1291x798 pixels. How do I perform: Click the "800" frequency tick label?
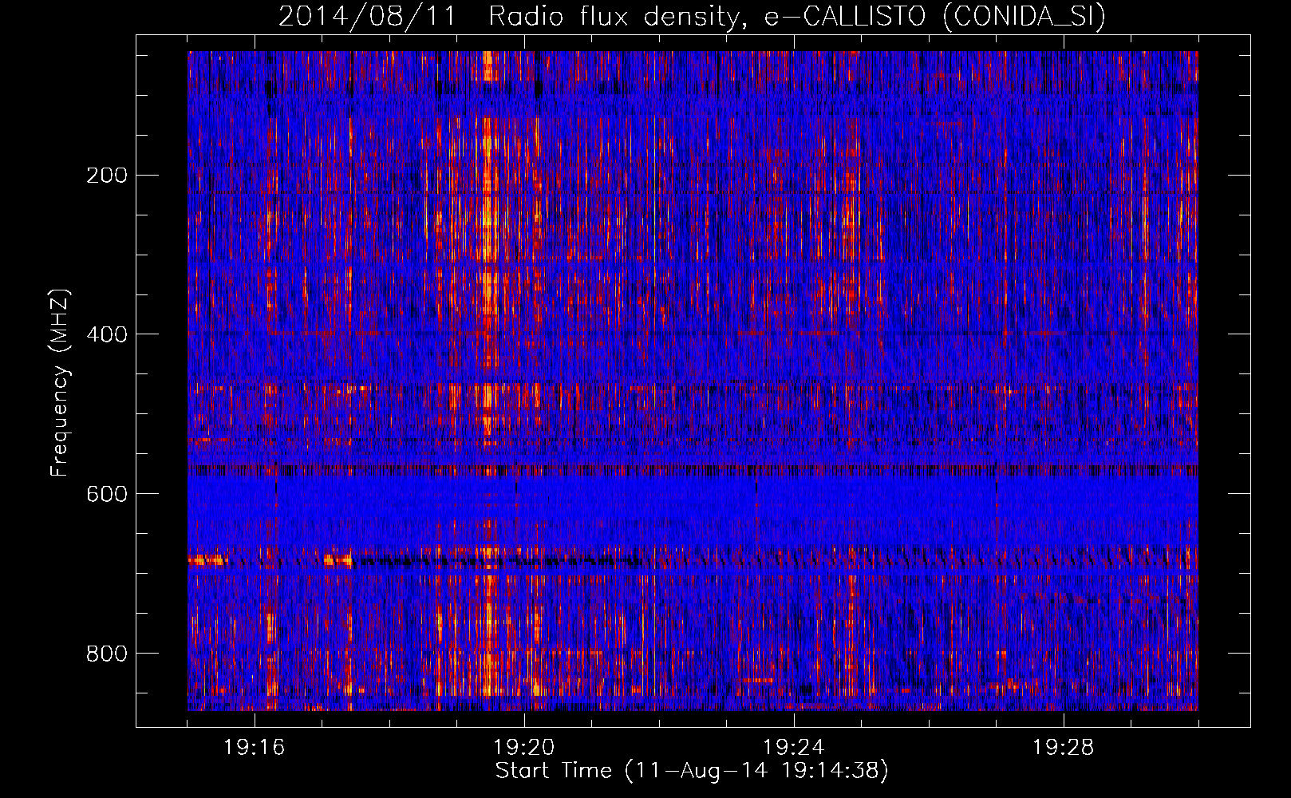(x=107, y=654)
